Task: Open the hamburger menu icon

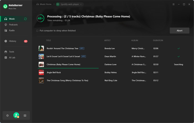Action: tap(173, 4)
